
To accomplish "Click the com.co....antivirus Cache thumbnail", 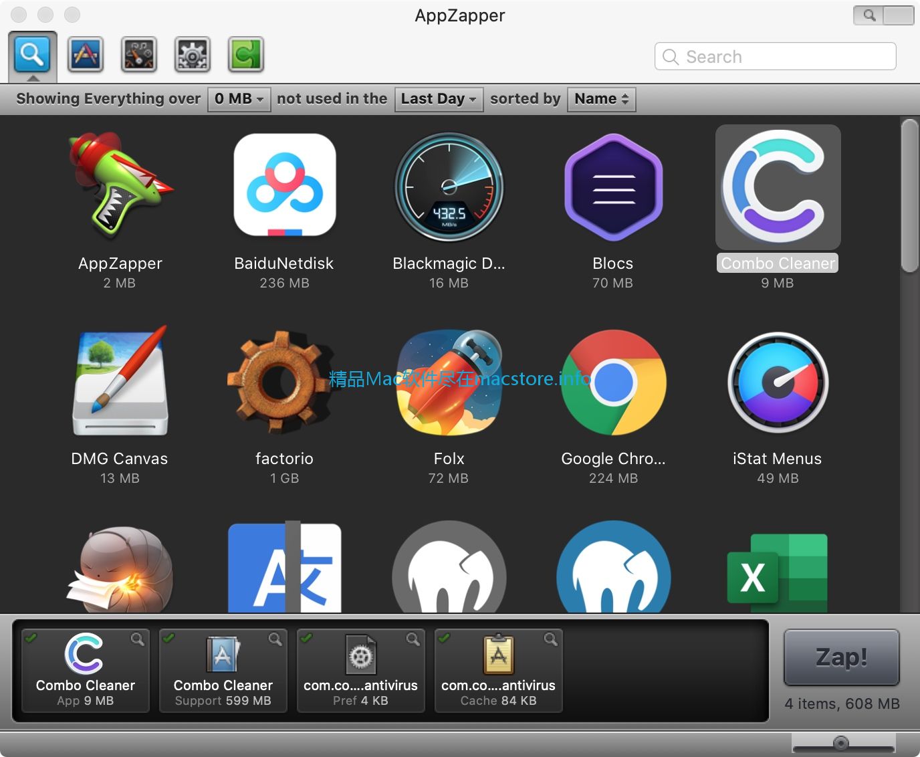I will pyautogui.click(x=499, y=653).
